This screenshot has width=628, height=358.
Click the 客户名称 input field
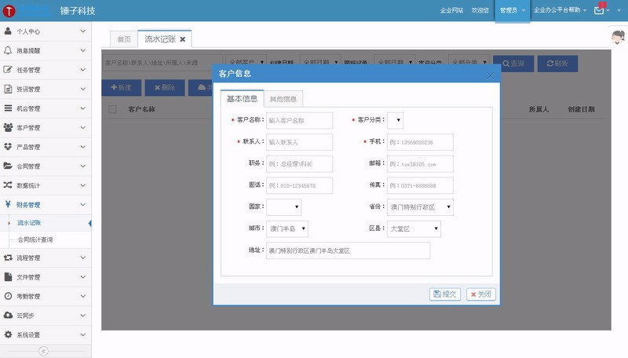click(x=299, y=120)
